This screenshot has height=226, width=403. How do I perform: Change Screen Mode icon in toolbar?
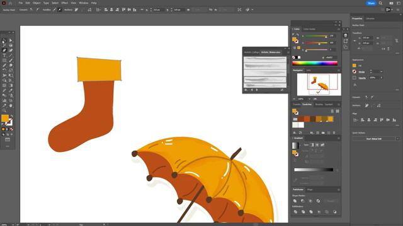[8, 139]
